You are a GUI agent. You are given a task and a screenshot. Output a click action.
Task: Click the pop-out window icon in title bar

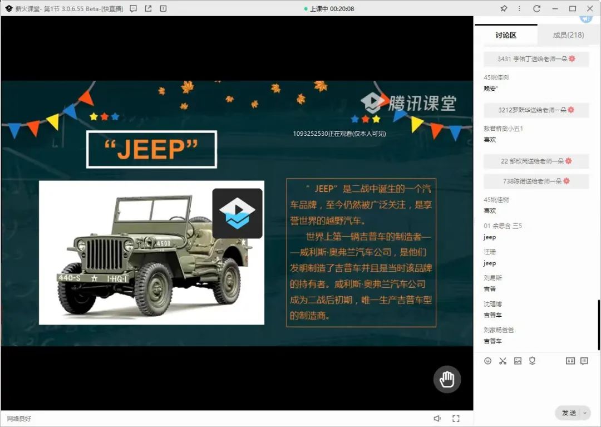pos(149,8)
